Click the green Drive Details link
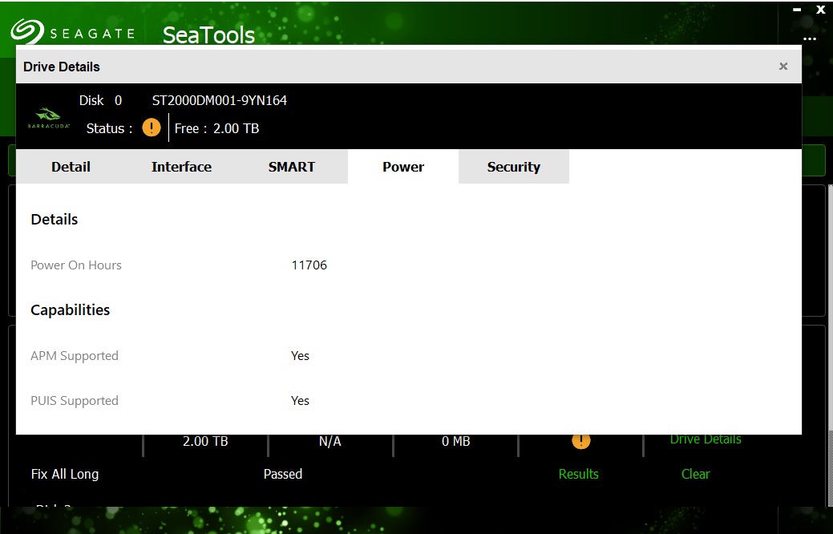This screenshot has width=833, height=534. [706, 439]
